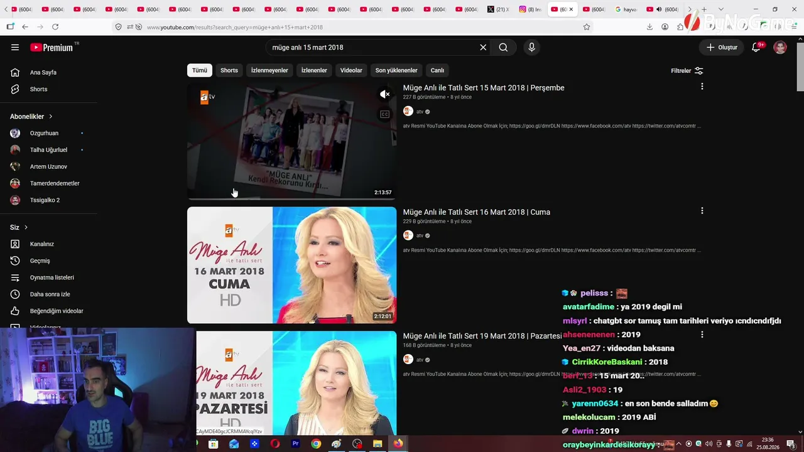The height and width of the screenshot is (452, 804).
Task: Visit atv channel avatar under 19 Mart video
Action: pos(408,359)
